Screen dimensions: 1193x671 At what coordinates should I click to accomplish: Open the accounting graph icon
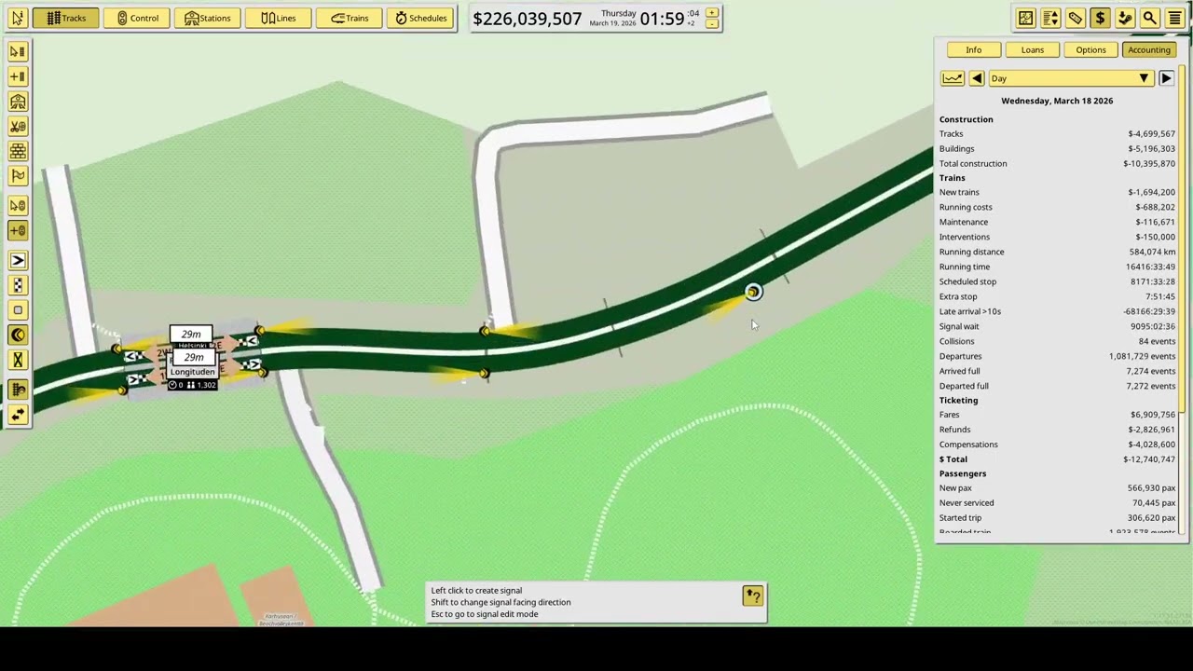(x=952, y=78)
